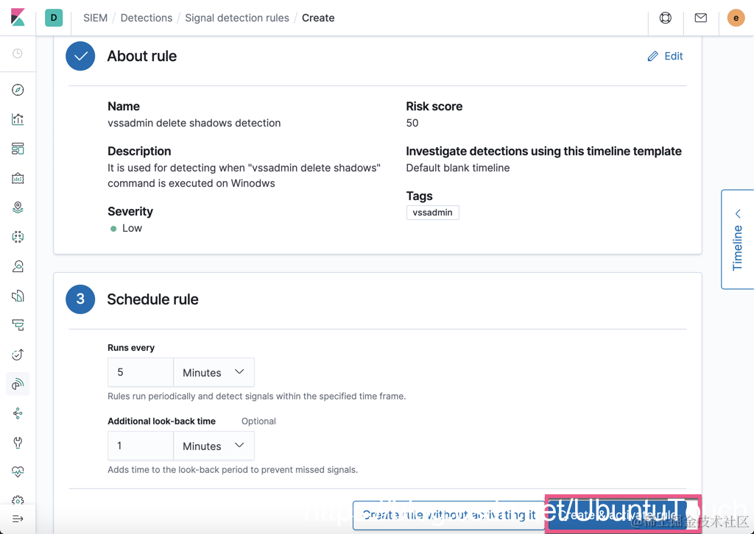The image size is (754, 534).
Task: Click Default blank timeline text
Action: (x=458, y=168)
